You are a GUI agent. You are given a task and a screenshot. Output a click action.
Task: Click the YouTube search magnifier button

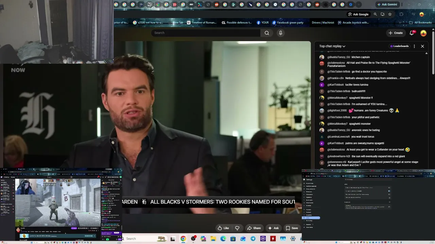coord(267,33)
